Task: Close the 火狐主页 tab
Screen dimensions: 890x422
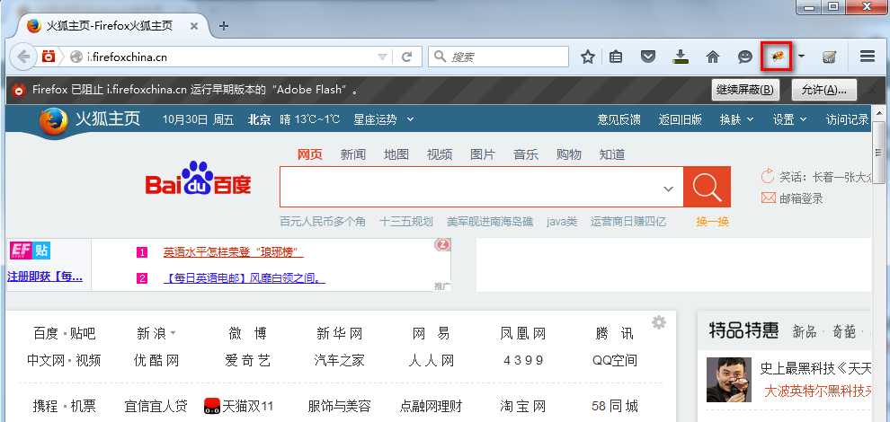Action: pos(194,26)
